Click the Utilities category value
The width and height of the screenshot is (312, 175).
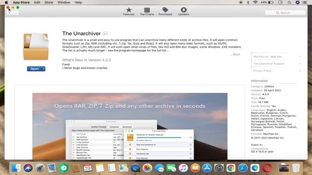click(x=269, y=87)
